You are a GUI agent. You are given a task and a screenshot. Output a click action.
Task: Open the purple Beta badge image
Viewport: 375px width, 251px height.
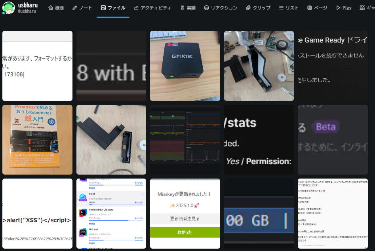point(333,139)
